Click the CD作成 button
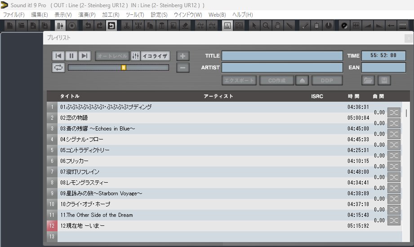 (x=277, y=80)
